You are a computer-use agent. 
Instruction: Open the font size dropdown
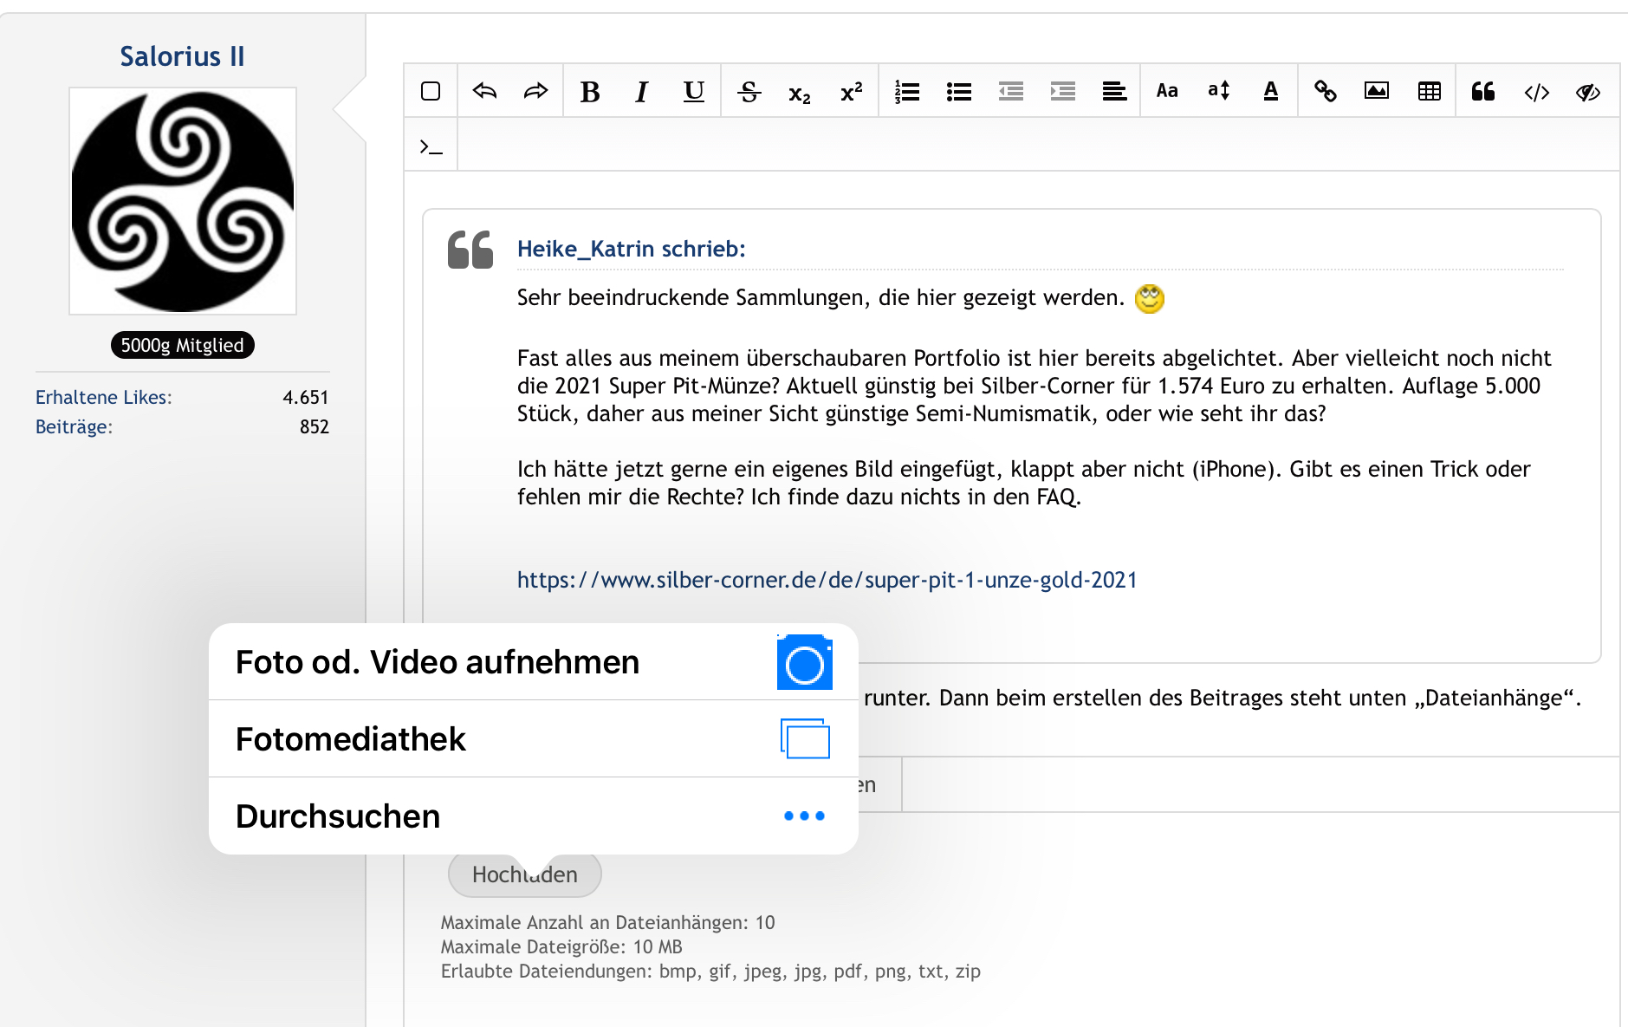(x=1218, y=92)
